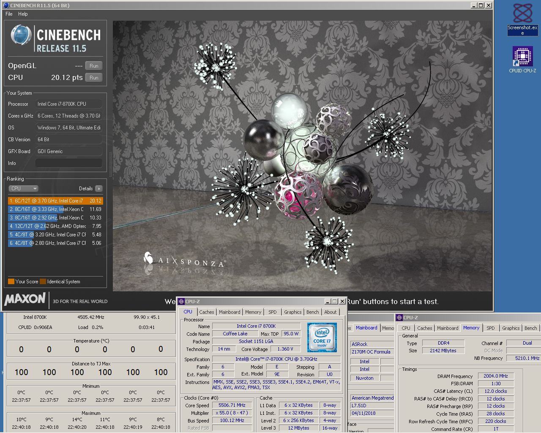Click the CPUID 0x906EA text in monitor
The image size is (541, 433).
point(35,327)
